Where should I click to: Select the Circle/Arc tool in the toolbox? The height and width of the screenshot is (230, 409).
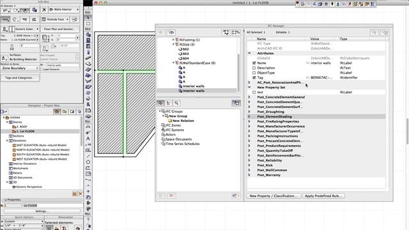[x=88, y=162]
